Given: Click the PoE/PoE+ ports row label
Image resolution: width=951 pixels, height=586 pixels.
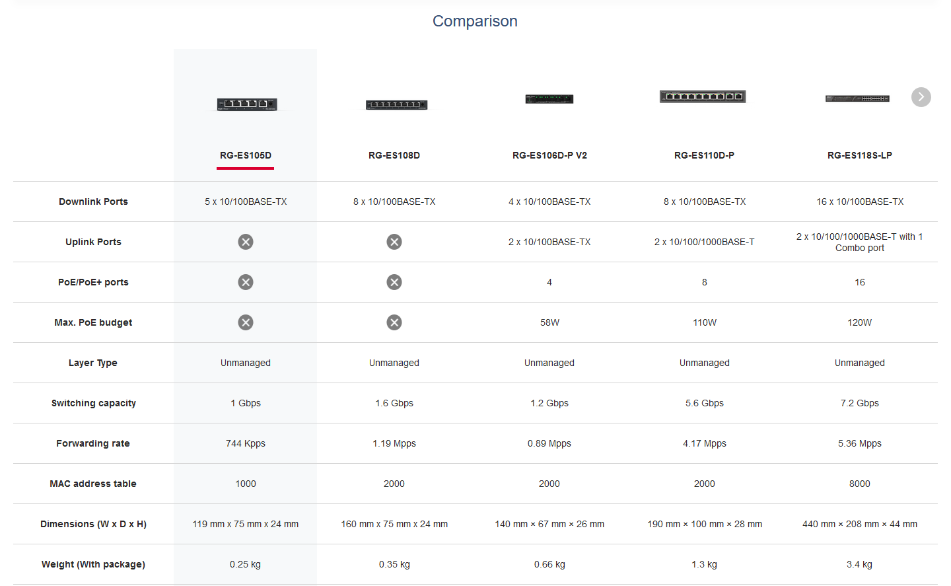Looking at the screenshot, I should tap(93, 282).
